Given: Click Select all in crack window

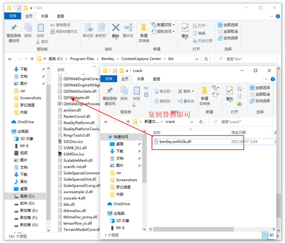Looking at the screenshot, I should 260,87.
